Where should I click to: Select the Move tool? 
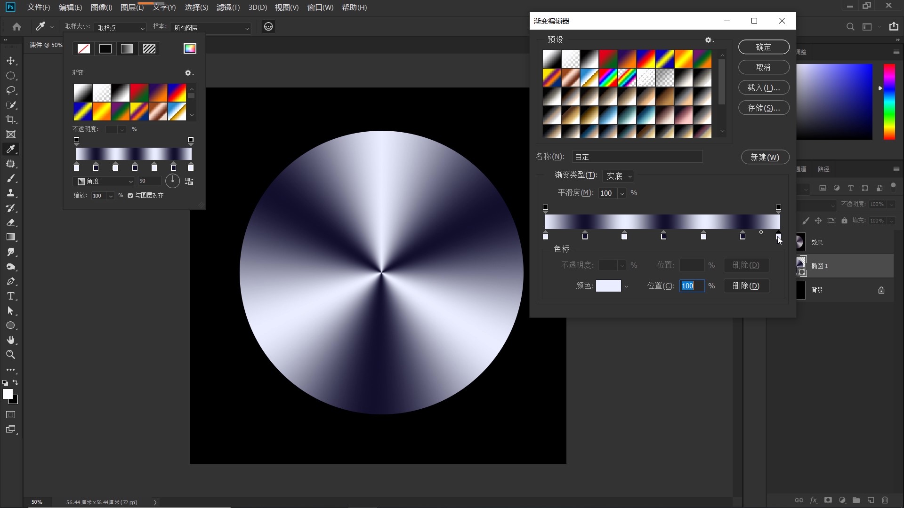[x=11, y=61]
